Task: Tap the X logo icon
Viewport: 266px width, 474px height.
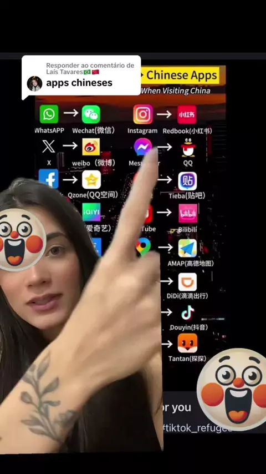Action: (49, 147)
